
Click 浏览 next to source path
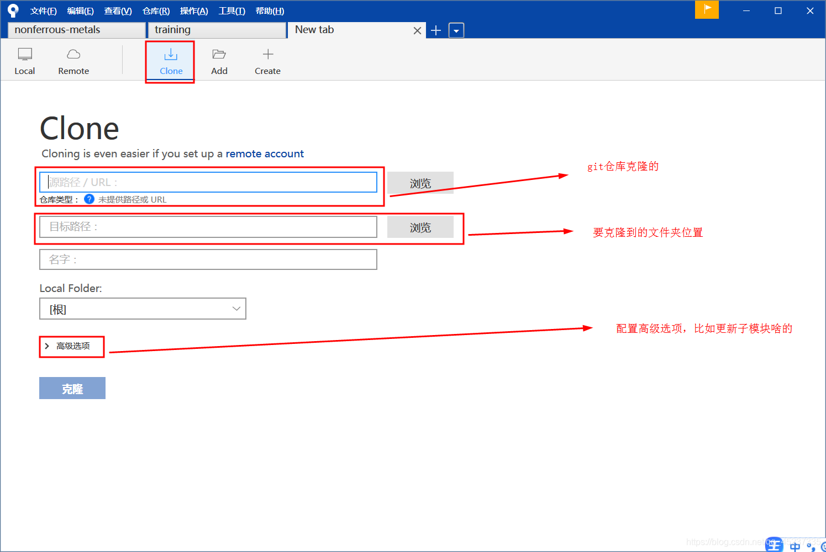tap(420, 183)
